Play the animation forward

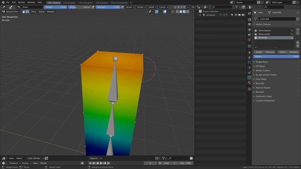click(x=101, y=163)
